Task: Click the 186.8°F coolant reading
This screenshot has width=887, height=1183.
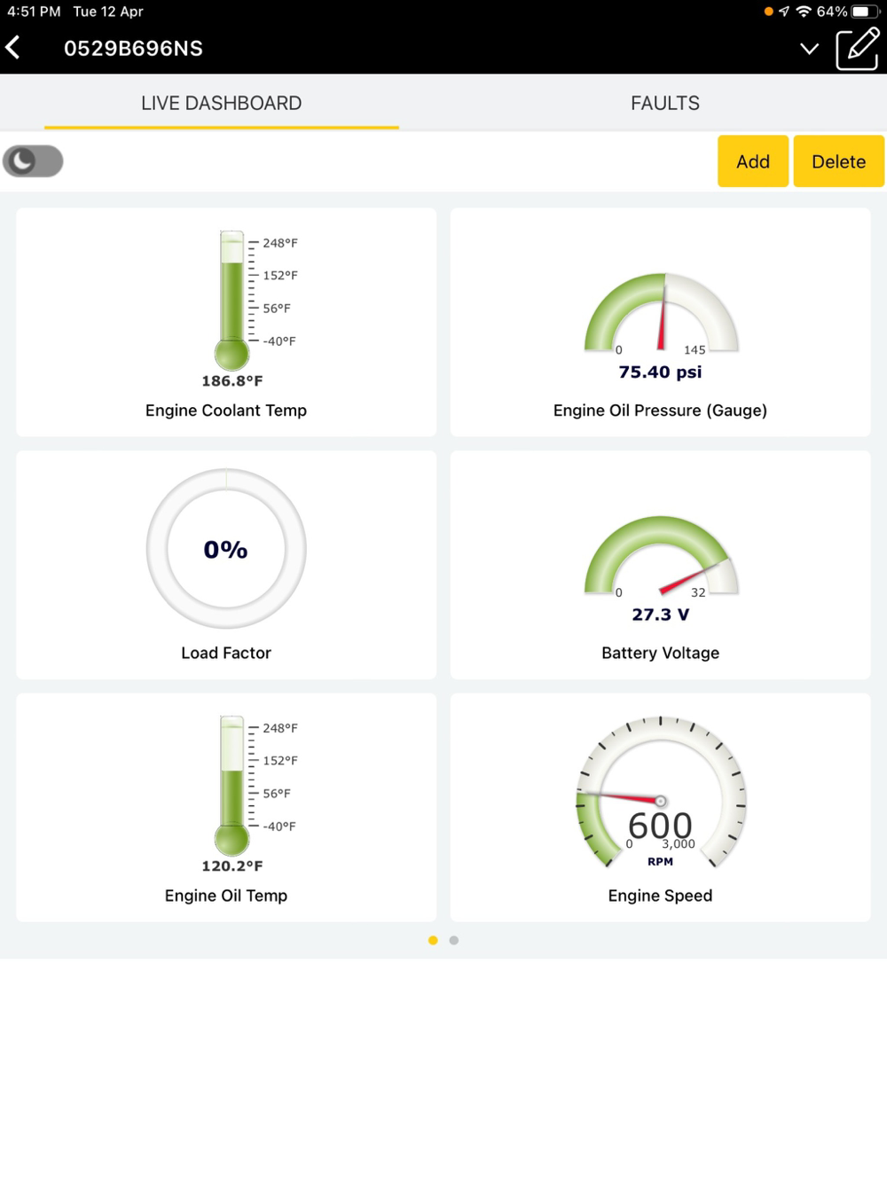Action: tap(232, 380)
